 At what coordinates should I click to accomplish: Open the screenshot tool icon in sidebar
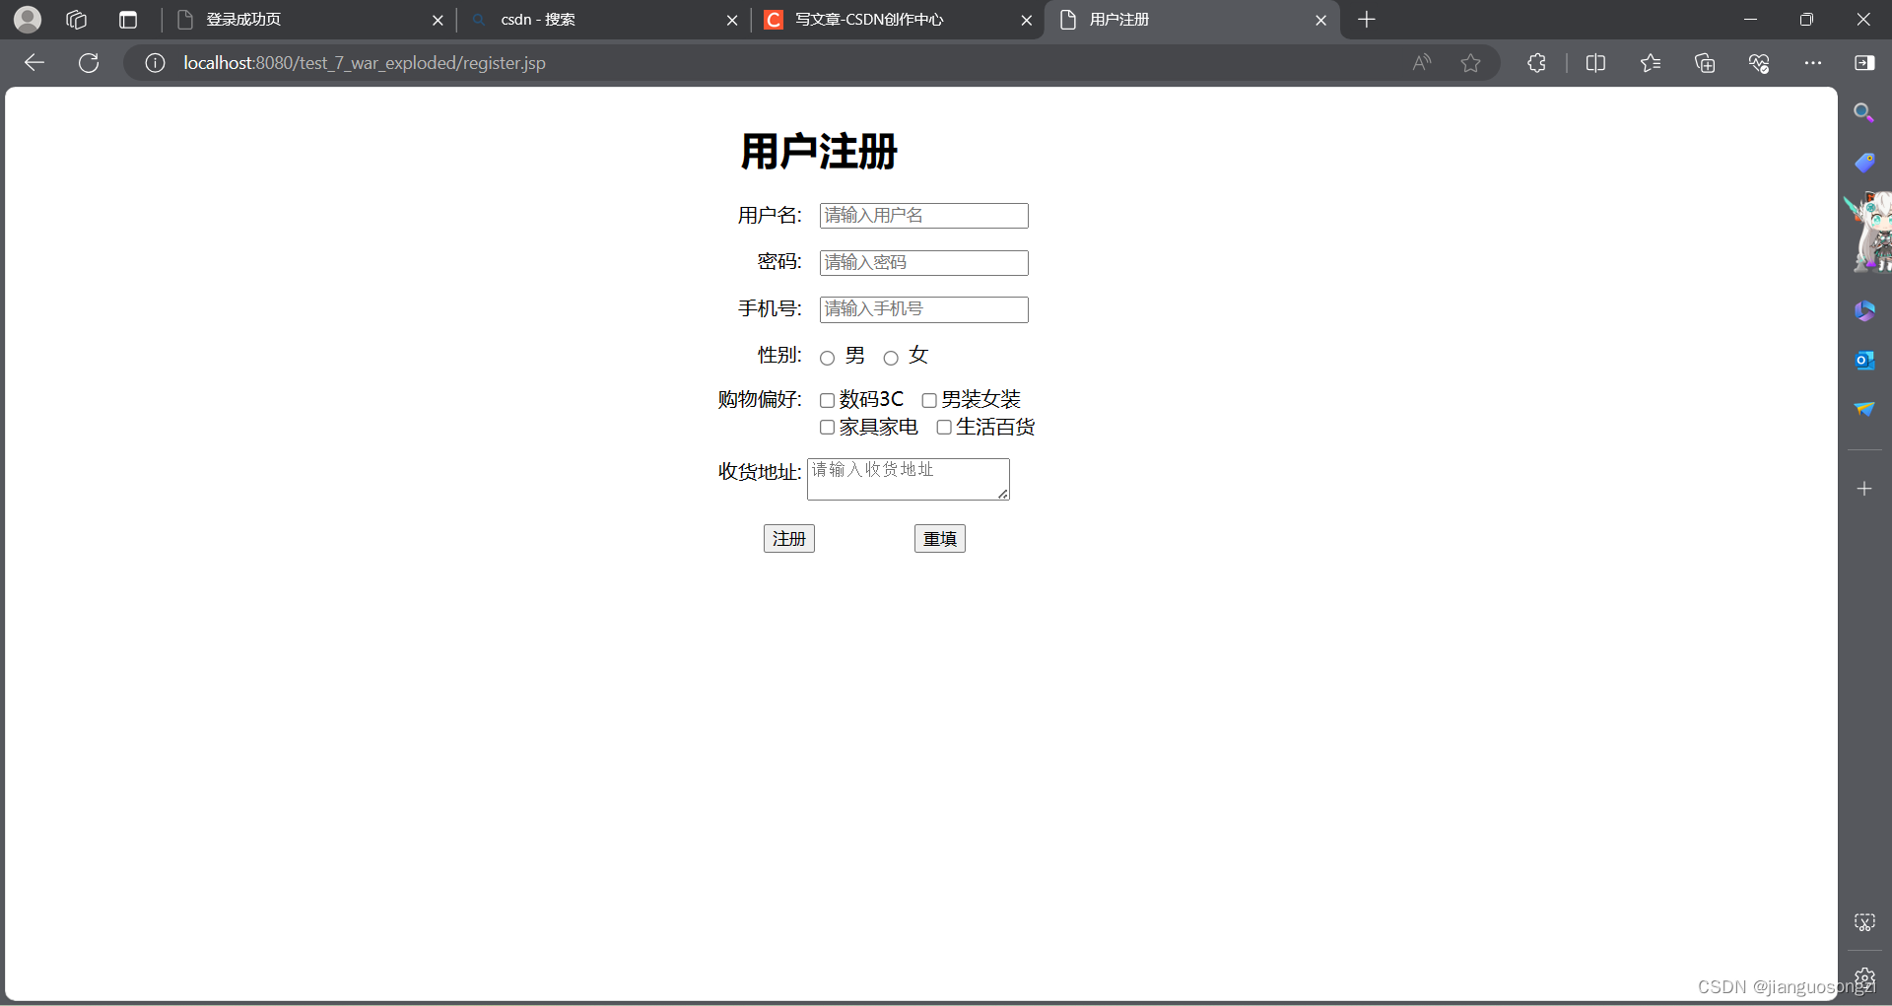[1864, 922]
